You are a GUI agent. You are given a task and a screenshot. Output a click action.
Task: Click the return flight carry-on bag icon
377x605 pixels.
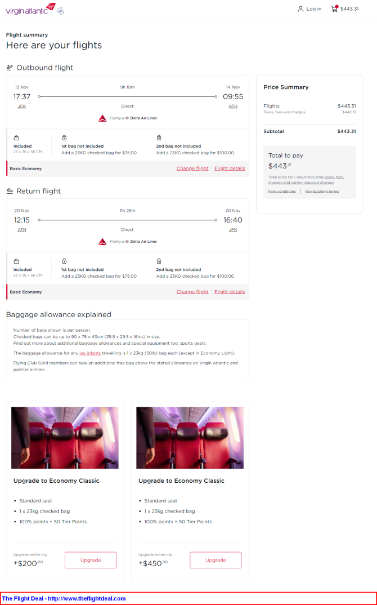pyautogui.click(x=16, y=261)
